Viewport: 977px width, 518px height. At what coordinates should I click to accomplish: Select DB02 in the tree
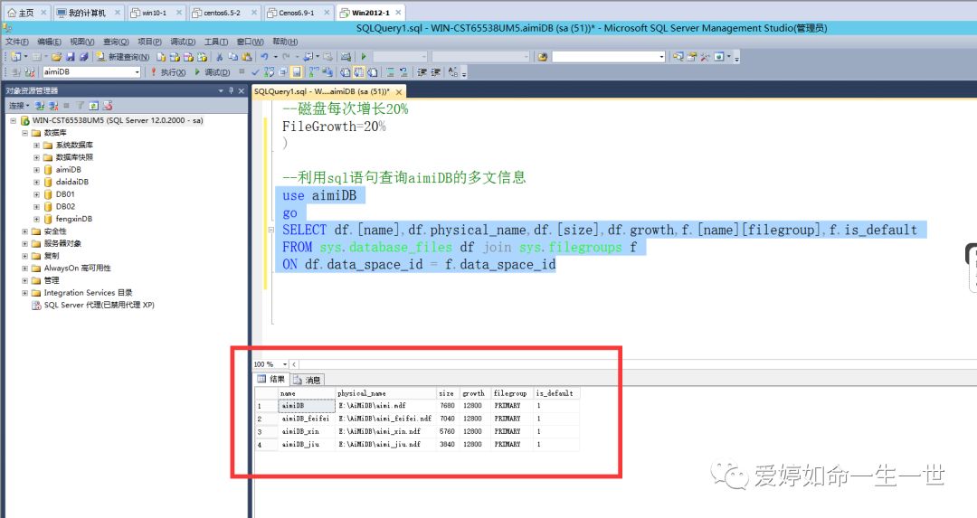click(x=65, y=207)
